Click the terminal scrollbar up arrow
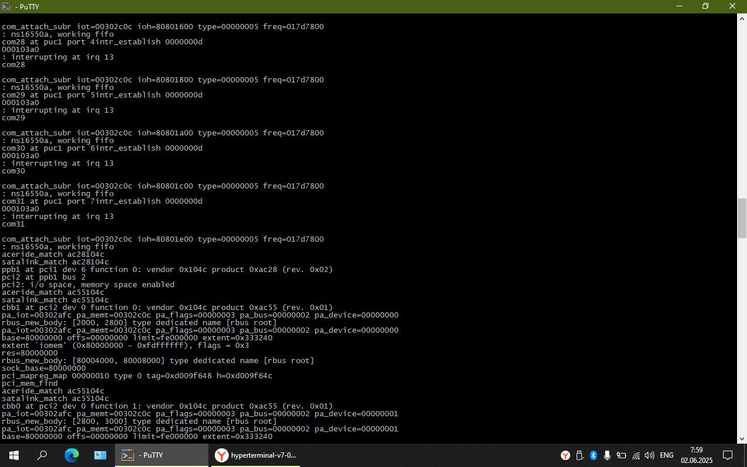Image resolution: width=747 pixels, height=467 pixels. click(742, 19)
